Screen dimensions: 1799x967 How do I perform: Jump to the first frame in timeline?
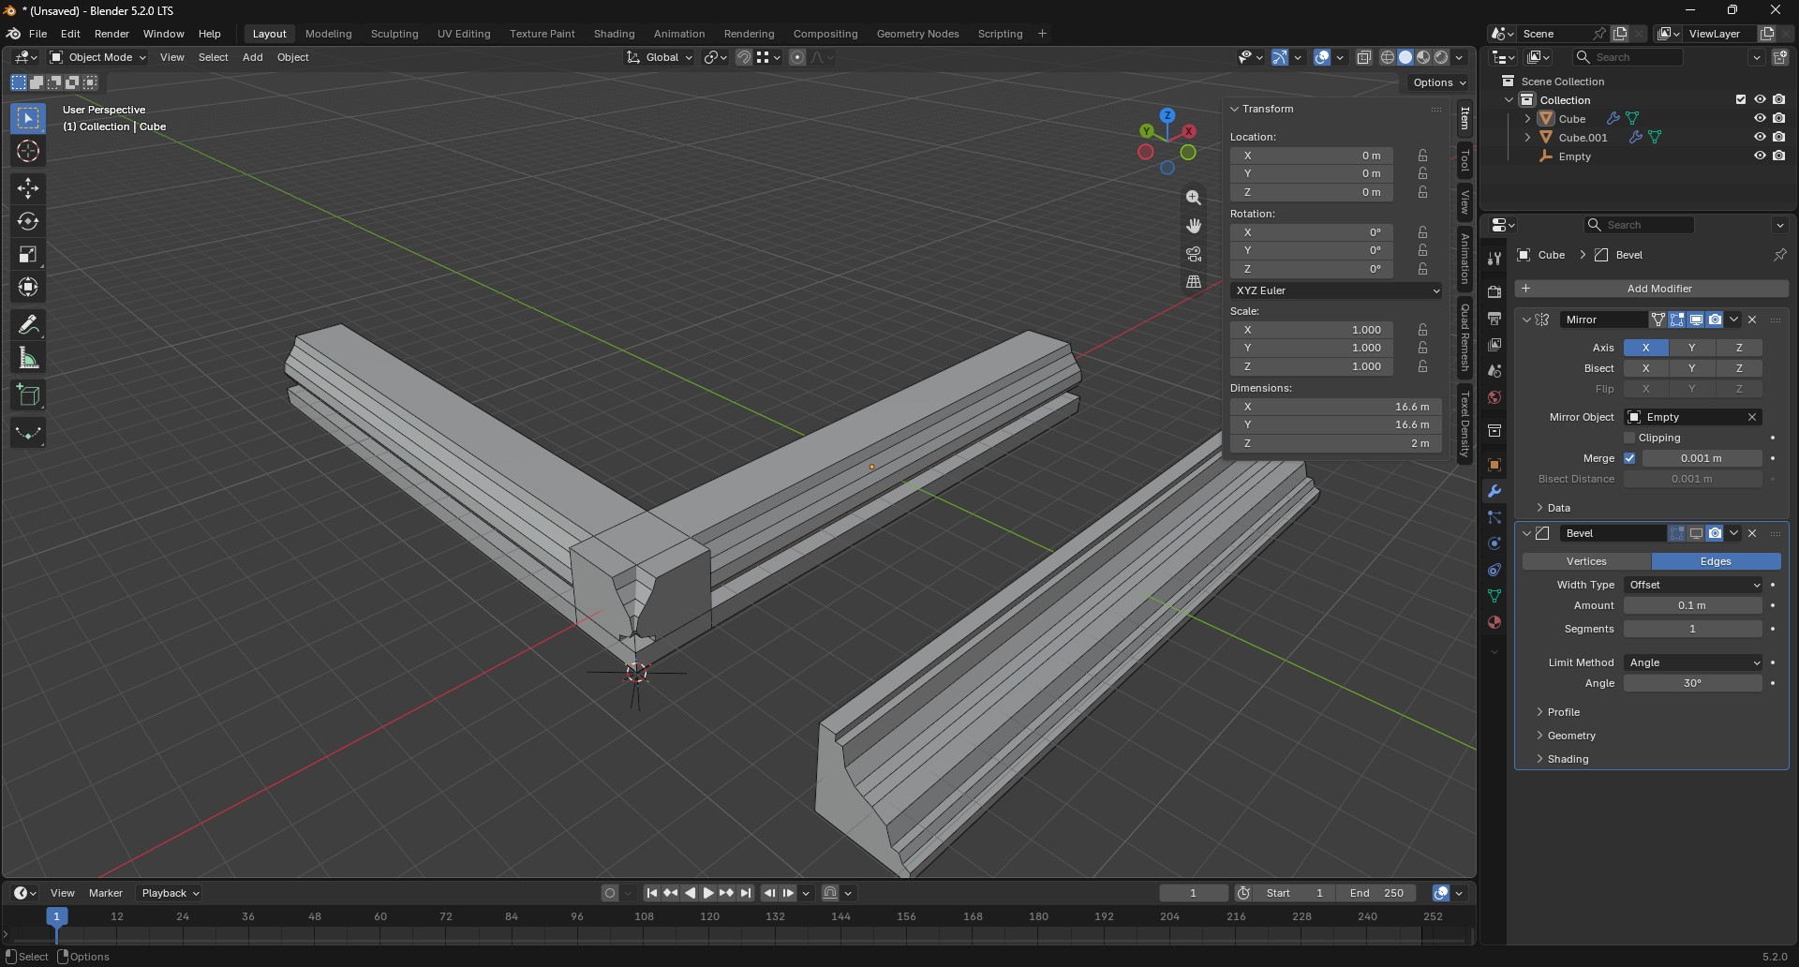pos(652,893)
